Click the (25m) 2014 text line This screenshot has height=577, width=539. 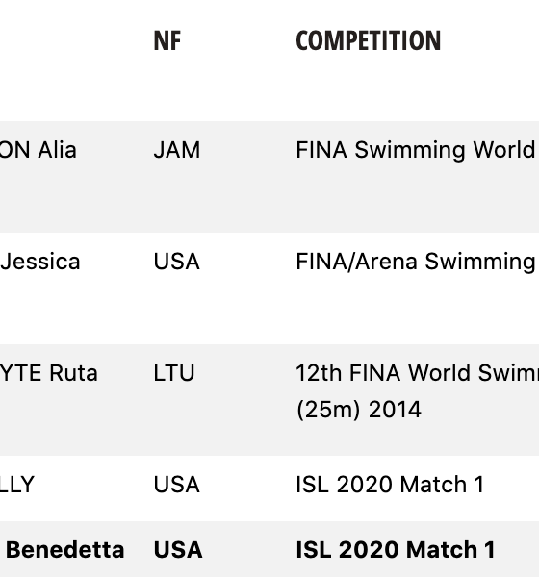click(358, 410)
